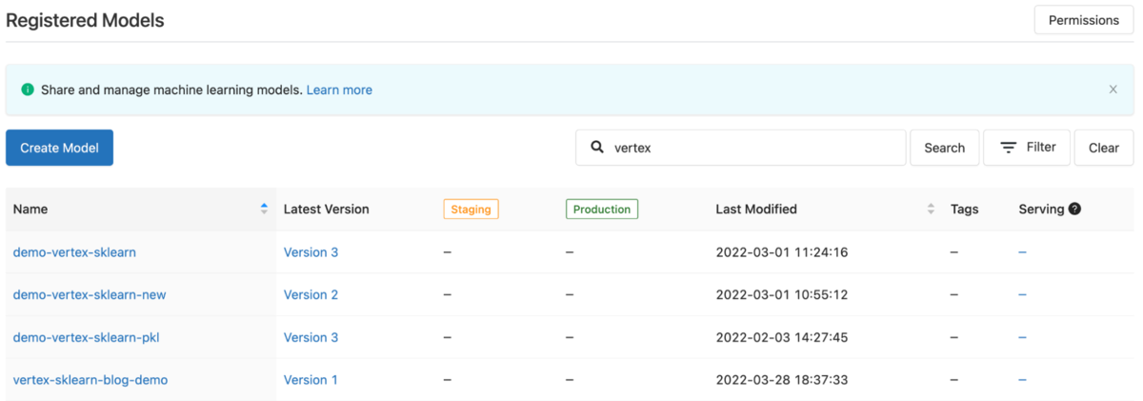
Task: Open the demo-vertex-sklearn-pkl model
Action: click(x=79, y=337)
